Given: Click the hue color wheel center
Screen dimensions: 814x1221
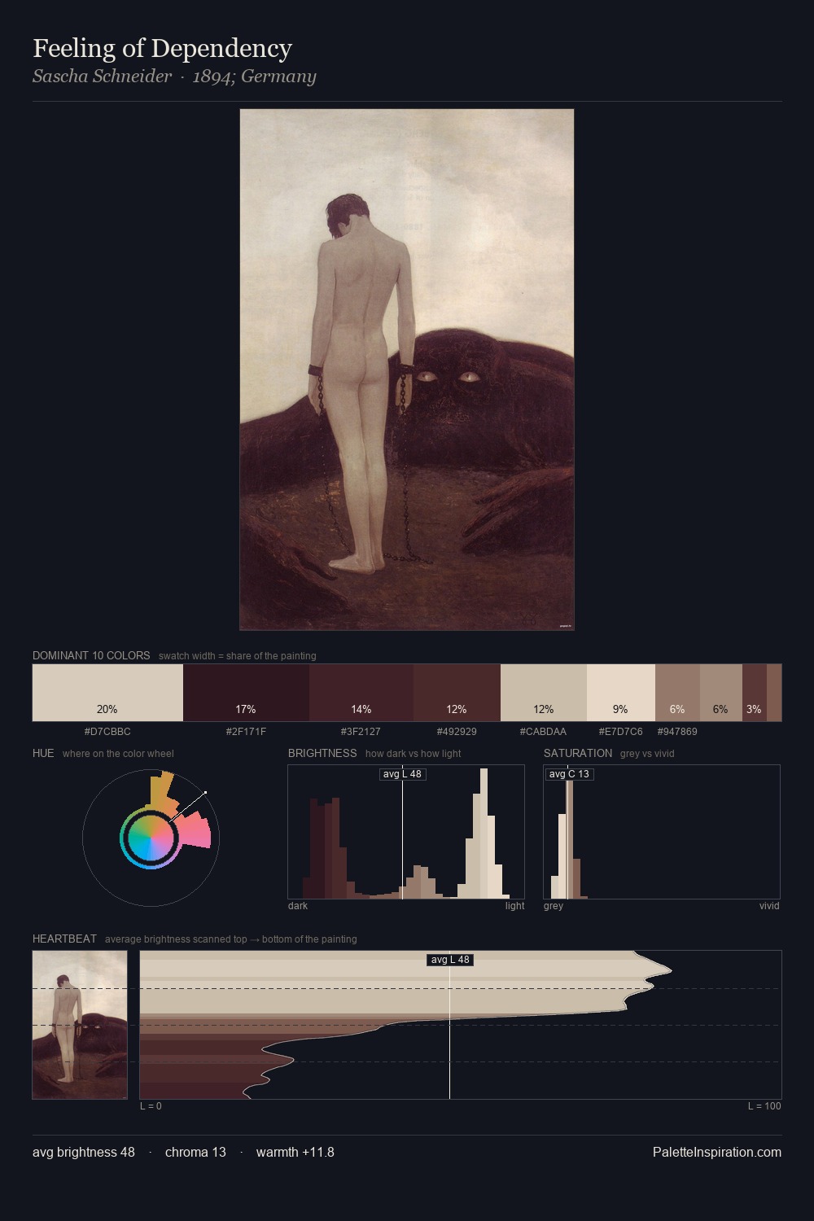Looking at the screenshot, I should tap(151, 837).
